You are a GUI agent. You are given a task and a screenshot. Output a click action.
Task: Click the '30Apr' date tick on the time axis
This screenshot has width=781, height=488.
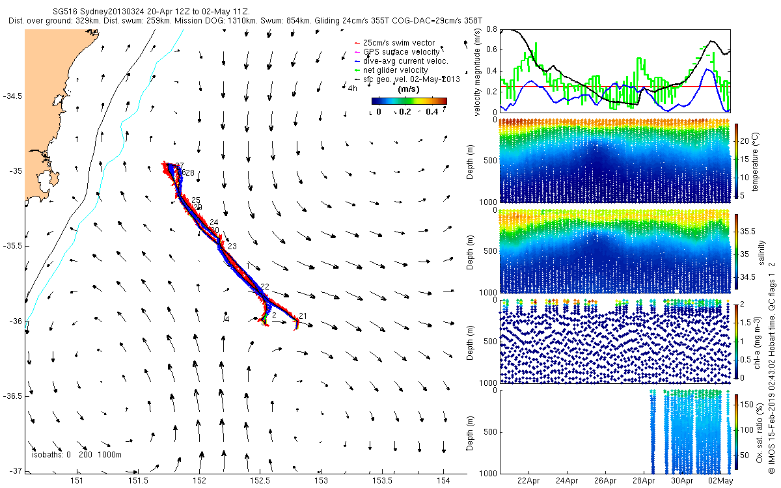(x=682, y=481)
